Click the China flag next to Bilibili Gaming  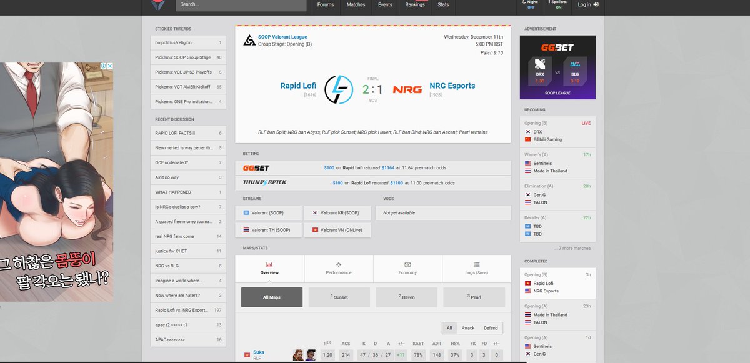[x=528, y=139]
